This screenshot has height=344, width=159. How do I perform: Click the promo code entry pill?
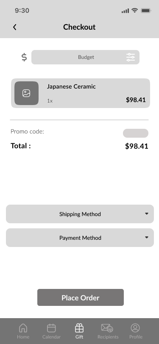pyautogui.click(x=136, y=133)
